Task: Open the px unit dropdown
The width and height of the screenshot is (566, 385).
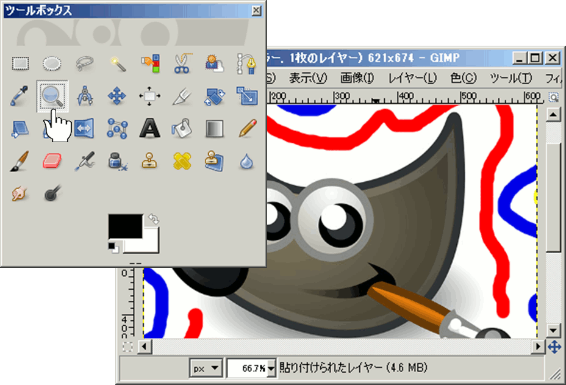Action: 207,368
